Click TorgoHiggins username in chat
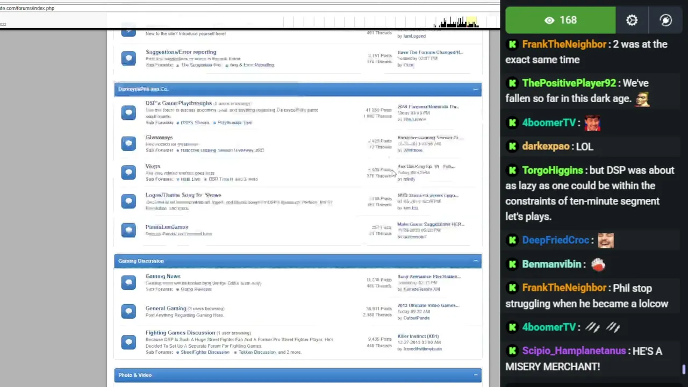This screenshot has height=387, width=688. [x=553, y=170]
